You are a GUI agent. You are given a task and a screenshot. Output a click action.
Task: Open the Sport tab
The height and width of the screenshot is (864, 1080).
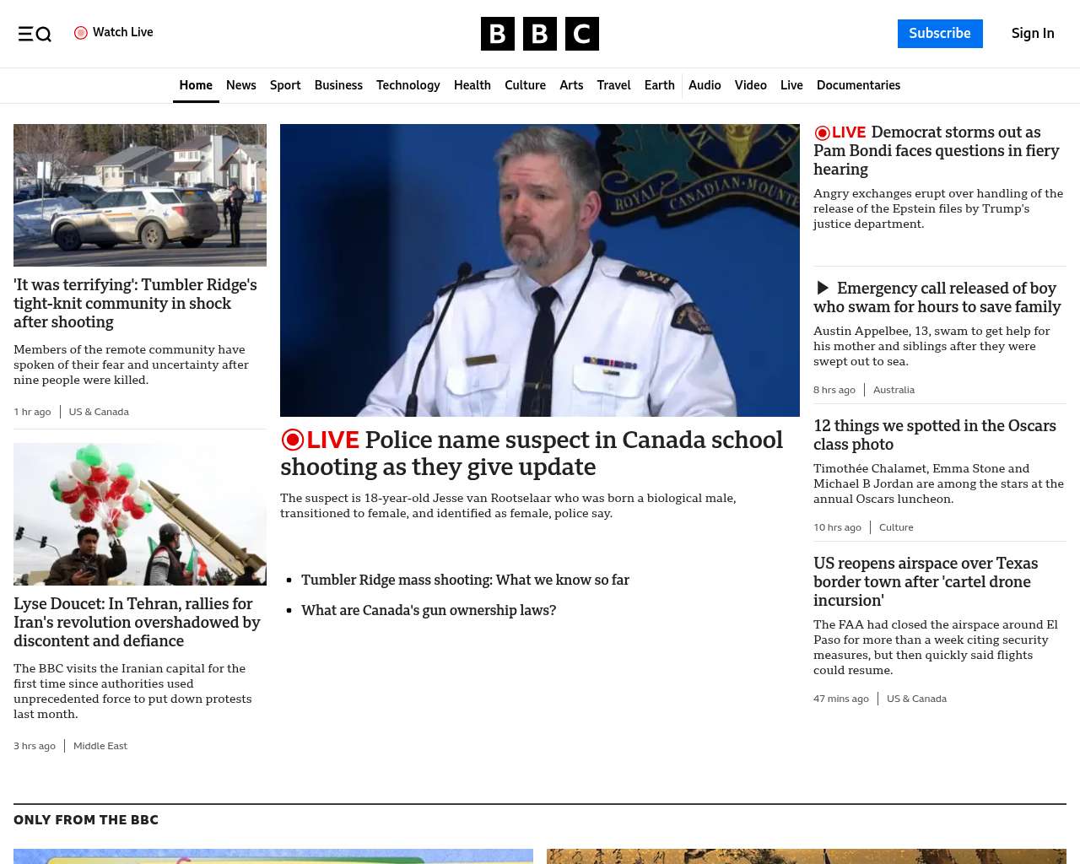(285, 85)
